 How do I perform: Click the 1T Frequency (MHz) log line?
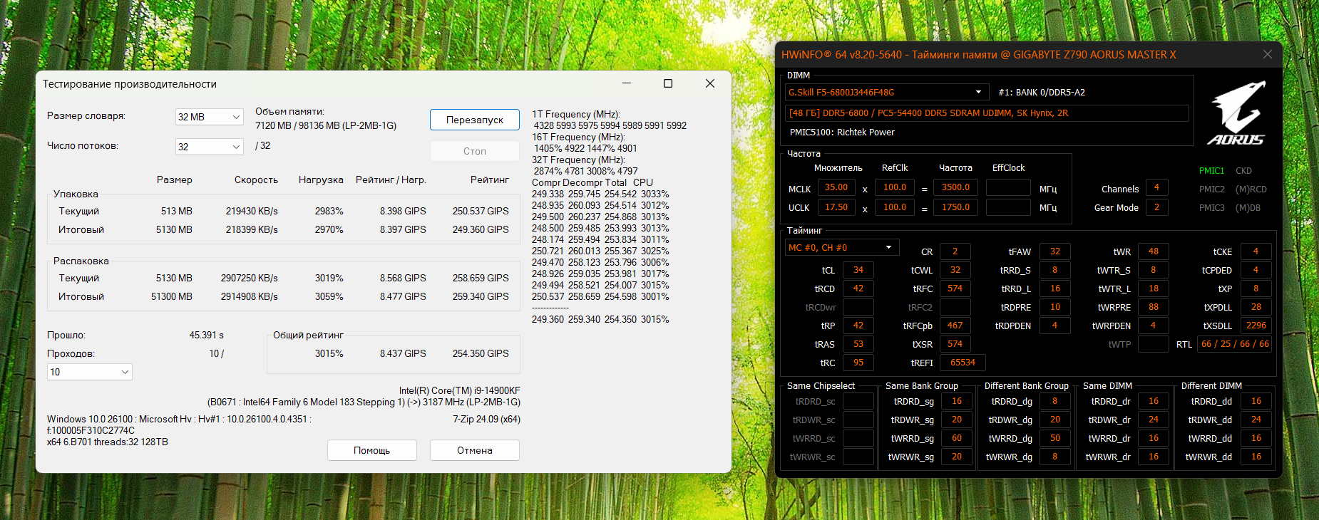click(x=576, y=115)
